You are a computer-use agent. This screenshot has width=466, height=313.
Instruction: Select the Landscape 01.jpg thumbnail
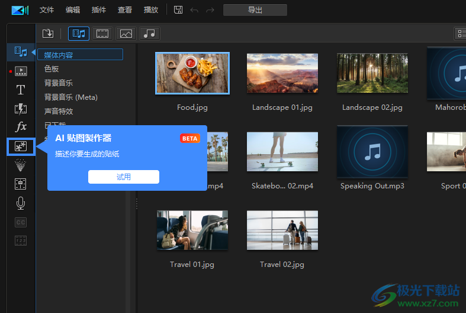point(282,73)
